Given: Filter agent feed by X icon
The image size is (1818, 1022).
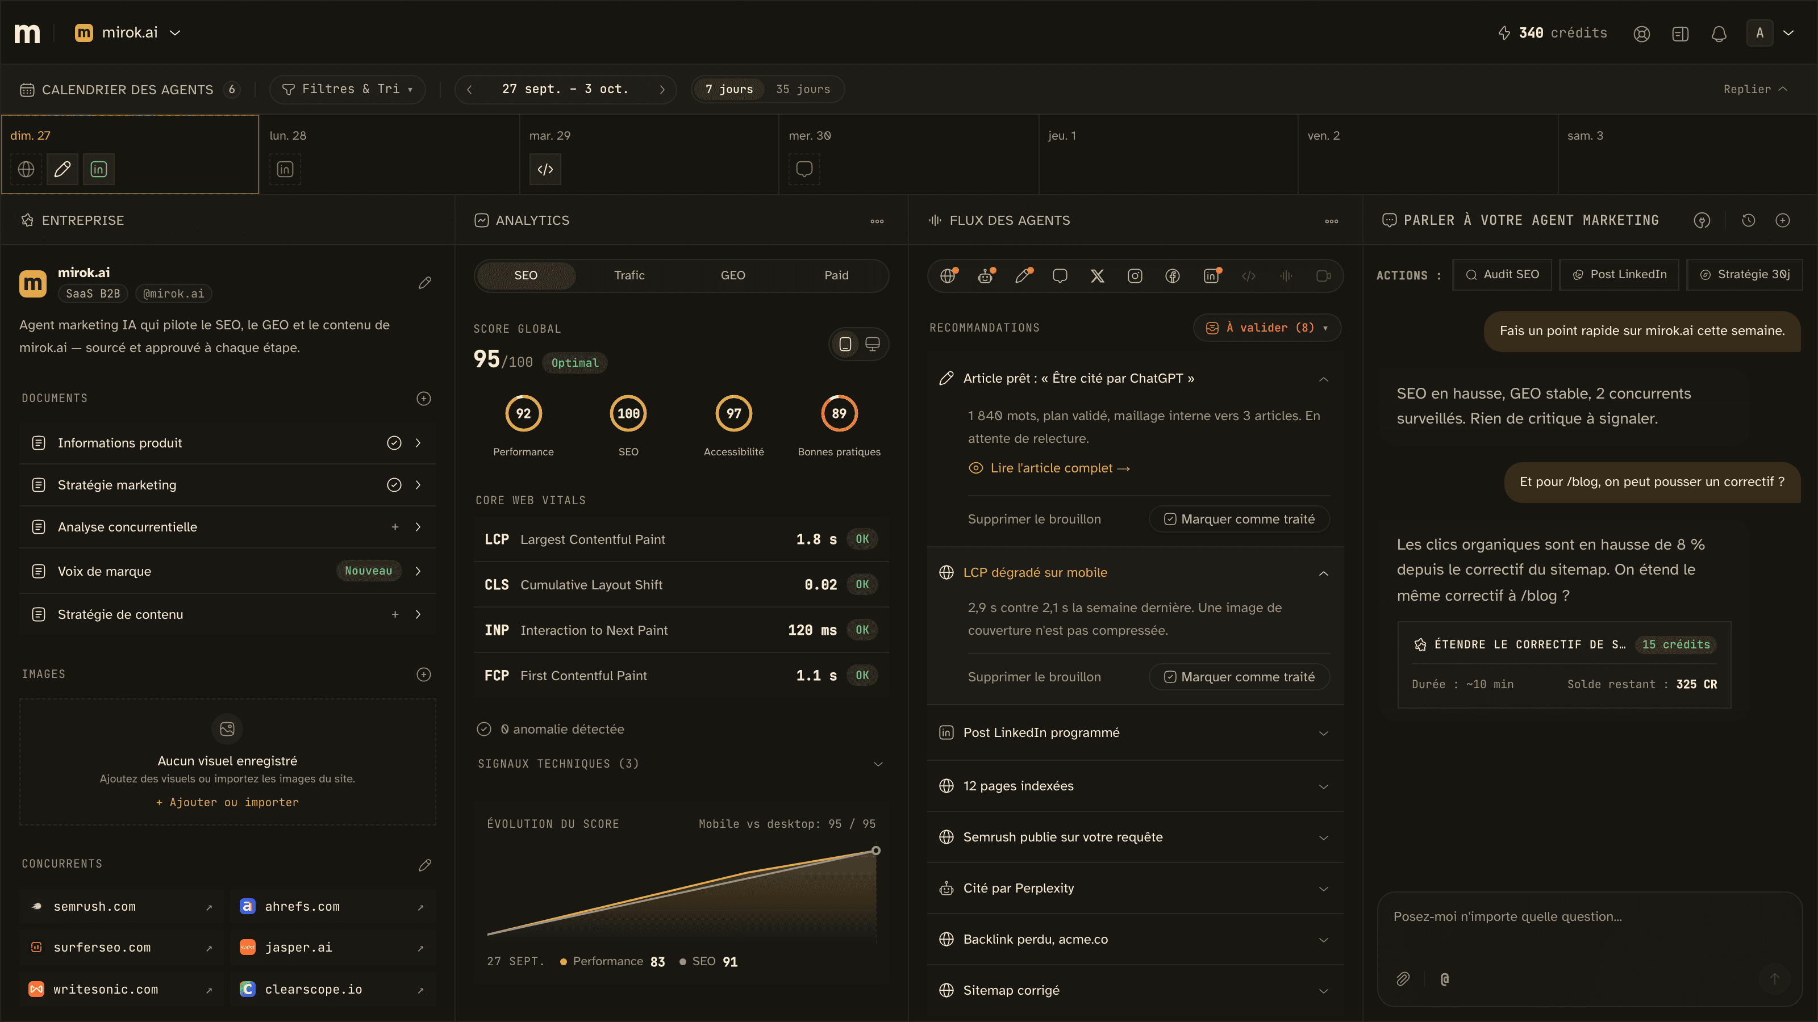Looking at the screenshot, I should click(1098, 276).
